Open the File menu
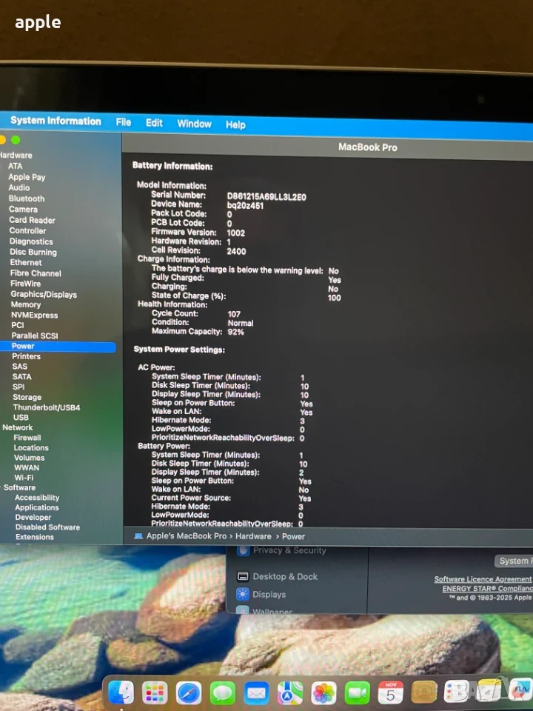This screenshot has width=533, height=711. tap(124, 122)
